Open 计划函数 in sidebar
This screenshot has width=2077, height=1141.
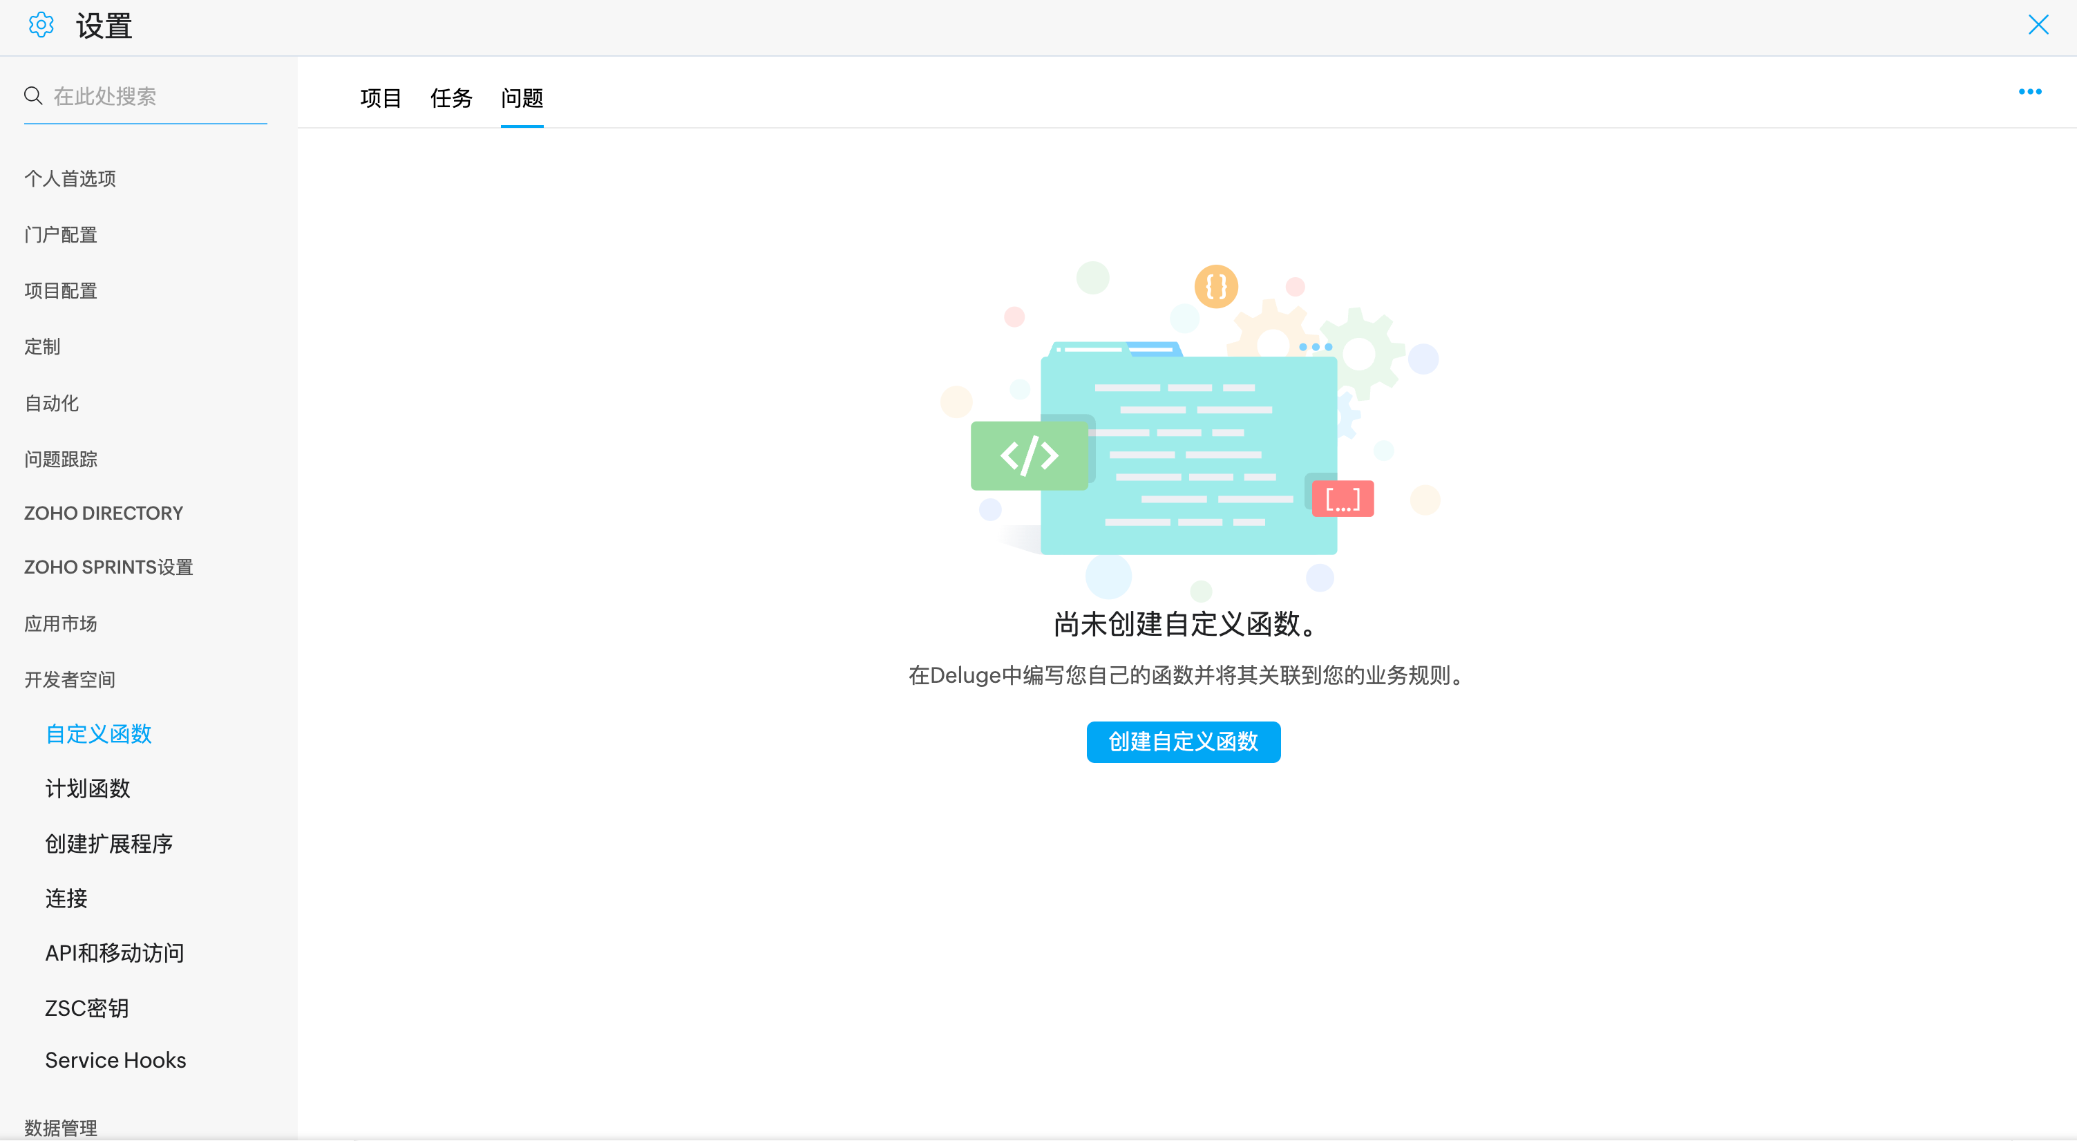[88, 788]
